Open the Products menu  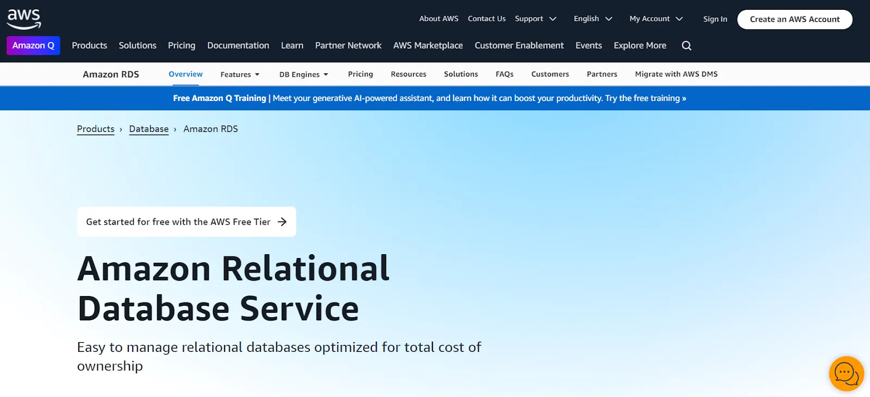[x=89, y=46]
